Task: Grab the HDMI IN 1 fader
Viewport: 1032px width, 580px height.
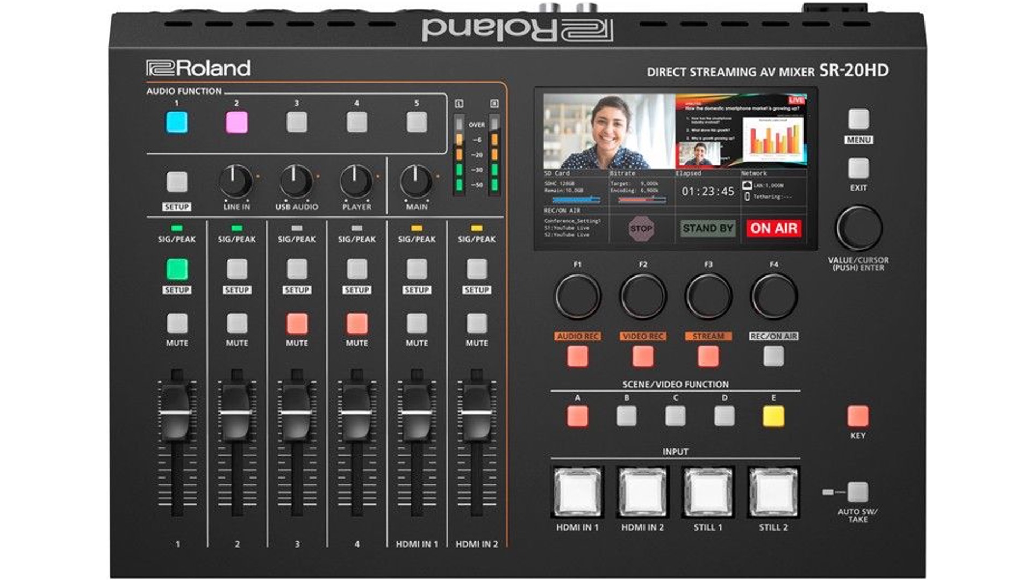Action: 417,412
